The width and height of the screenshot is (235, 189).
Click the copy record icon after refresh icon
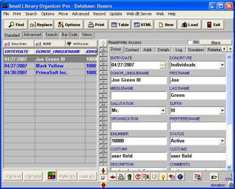147,177
